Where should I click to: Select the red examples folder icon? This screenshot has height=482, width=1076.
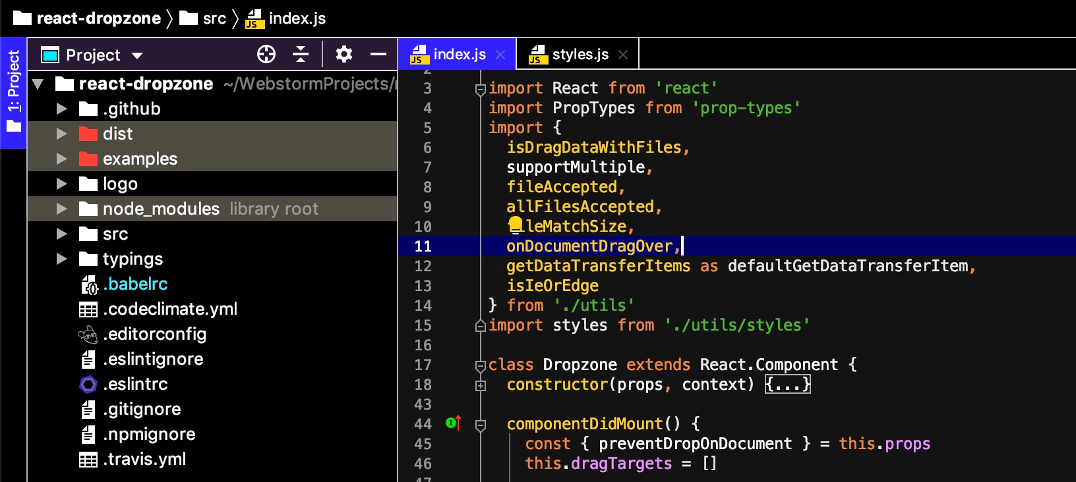point(88,159)
